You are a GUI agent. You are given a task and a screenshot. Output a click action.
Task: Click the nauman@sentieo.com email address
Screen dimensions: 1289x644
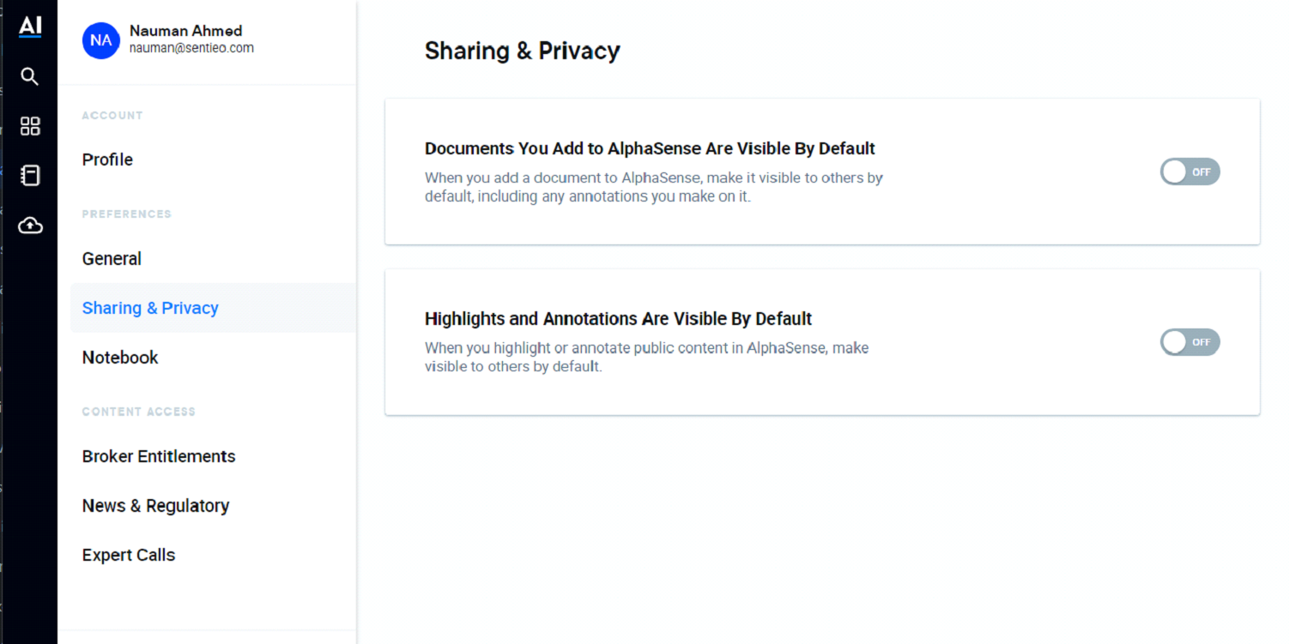[x=191, y=49]
